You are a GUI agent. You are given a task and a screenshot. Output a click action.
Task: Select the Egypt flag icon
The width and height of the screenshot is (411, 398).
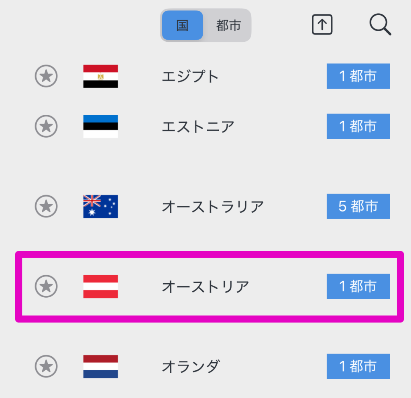(x=100, y=77)
